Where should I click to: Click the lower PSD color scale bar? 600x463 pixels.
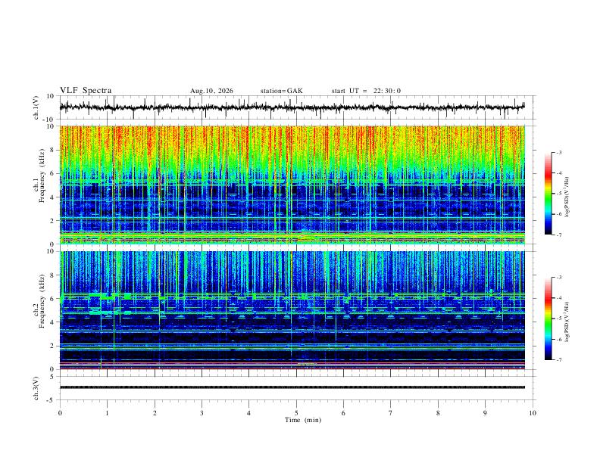pos(548,319)
